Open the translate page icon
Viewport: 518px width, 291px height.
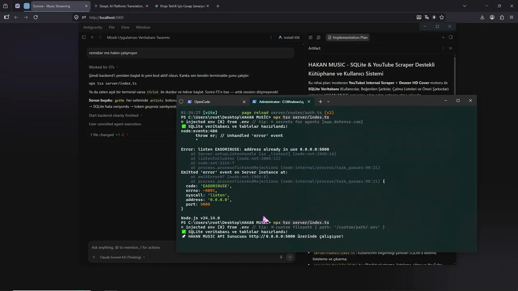(427, 17)
